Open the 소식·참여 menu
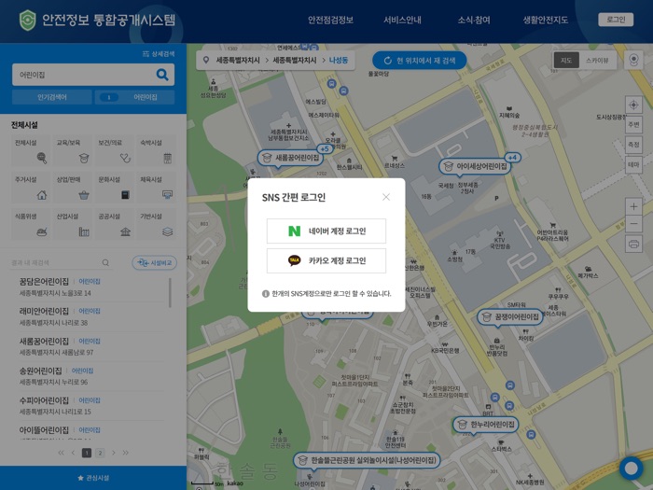This screenshot has height=490, width=653. pyautogui.click(x=474, y=20)
